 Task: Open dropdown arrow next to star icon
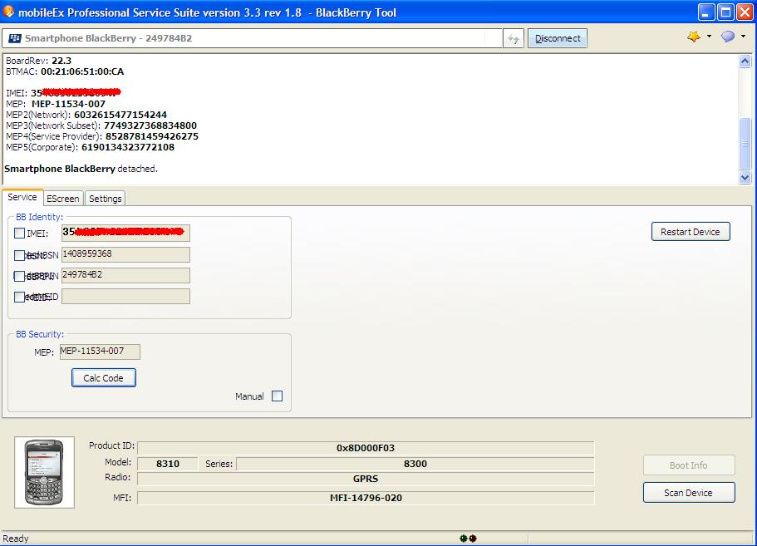coord(709,37)
